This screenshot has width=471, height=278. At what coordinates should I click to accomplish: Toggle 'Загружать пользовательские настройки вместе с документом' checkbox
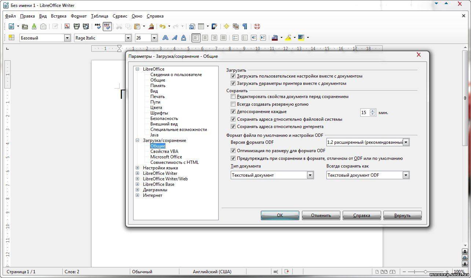(233, 76)
